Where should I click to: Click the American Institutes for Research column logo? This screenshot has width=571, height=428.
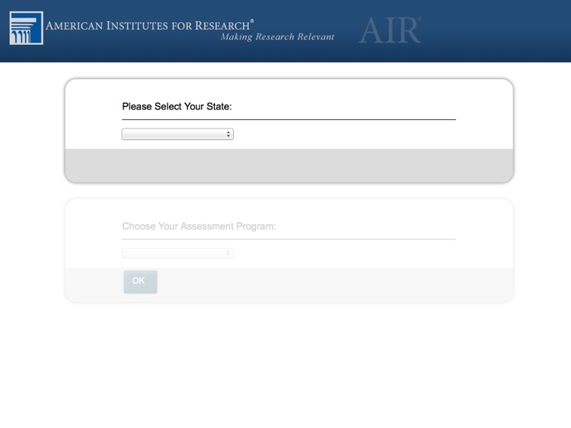(26, 28)
